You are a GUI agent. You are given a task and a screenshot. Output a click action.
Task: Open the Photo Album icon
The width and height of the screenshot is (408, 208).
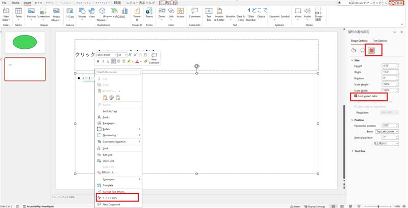[56, 11]
